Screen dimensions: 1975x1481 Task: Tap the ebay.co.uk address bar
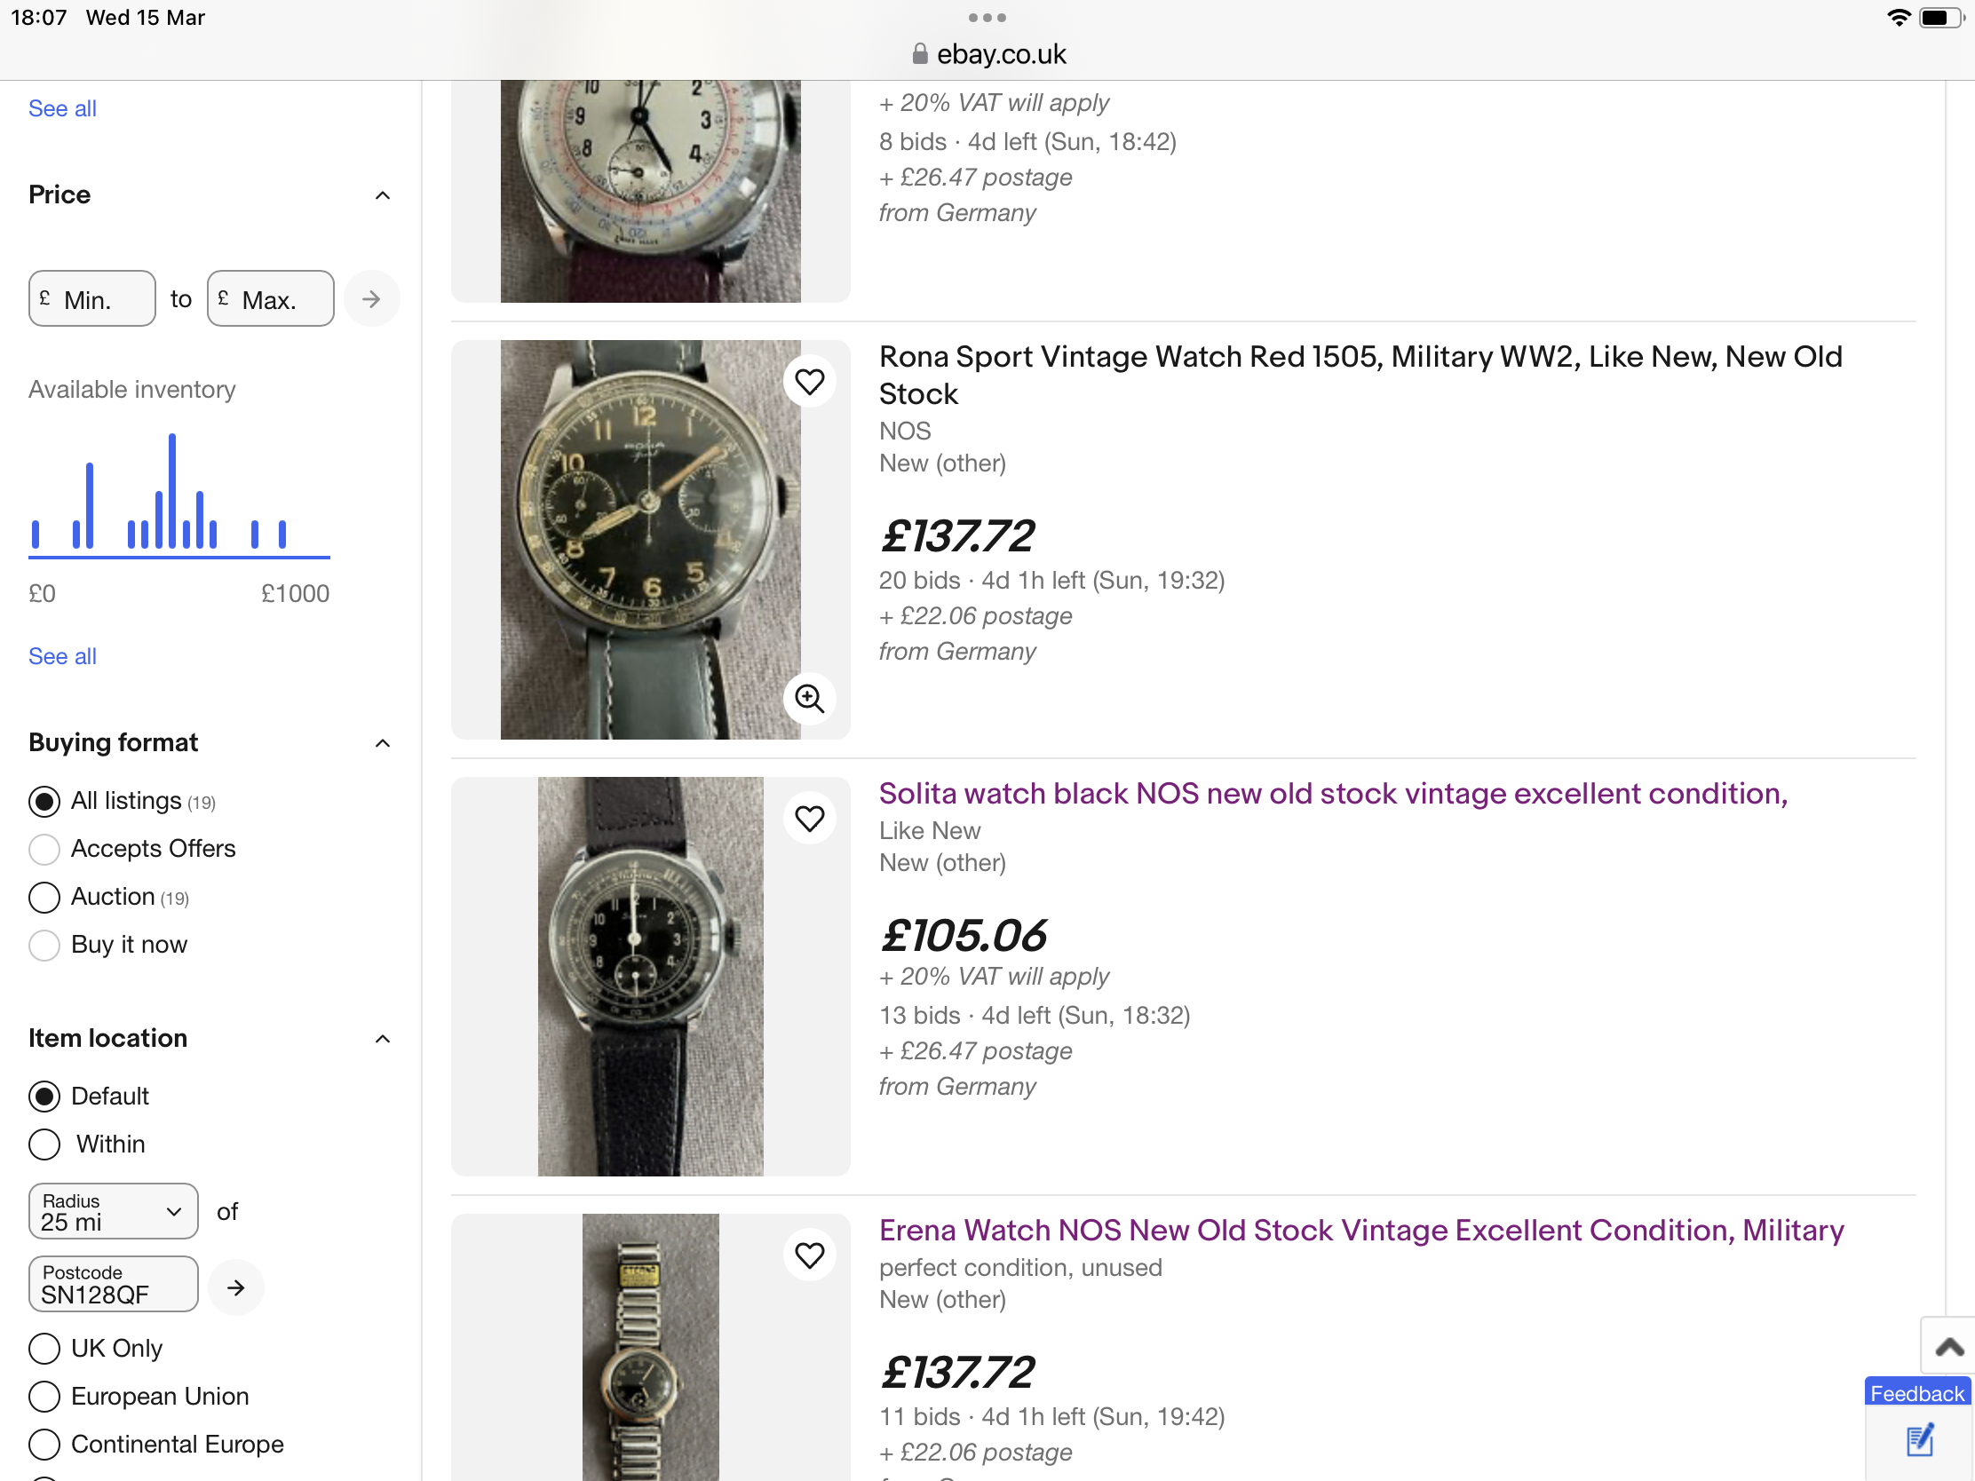(987, 54)
